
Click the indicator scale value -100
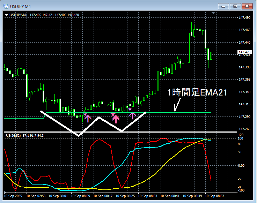[x=241, y=190]
